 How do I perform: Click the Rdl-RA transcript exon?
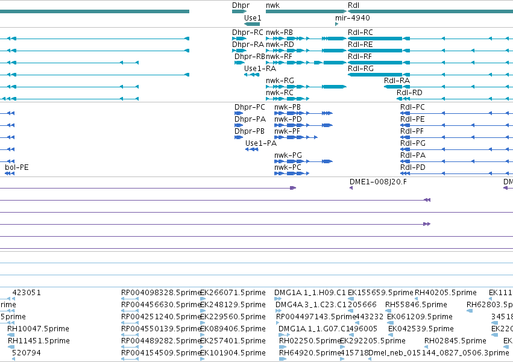[393, 87]
